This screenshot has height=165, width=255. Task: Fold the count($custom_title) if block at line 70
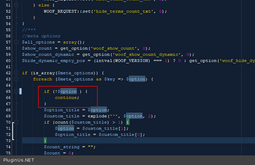click(x=16, y=122)
